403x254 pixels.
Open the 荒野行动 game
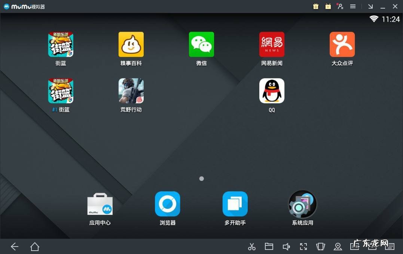pos(131,91)
